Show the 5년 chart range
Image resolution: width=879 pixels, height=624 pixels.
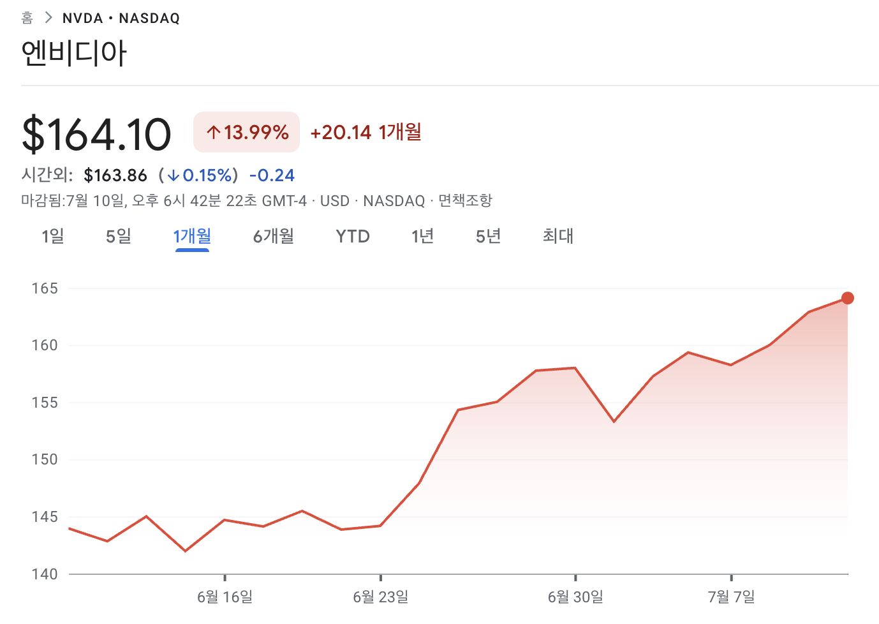point(488,237)
